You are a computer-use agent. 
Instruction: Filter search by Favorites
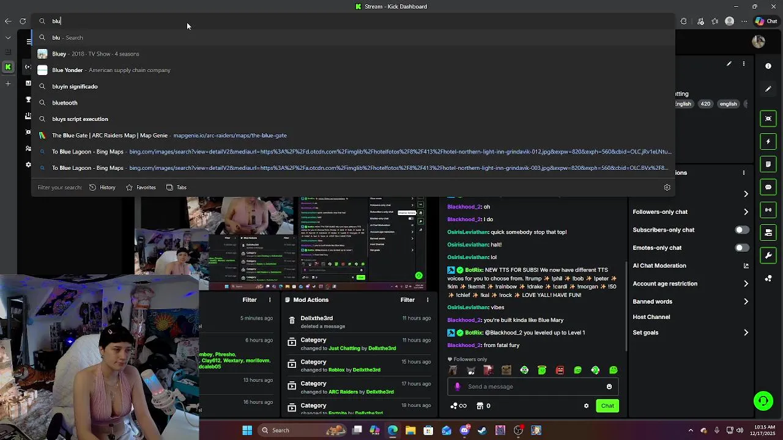click(x=141, y=188)
